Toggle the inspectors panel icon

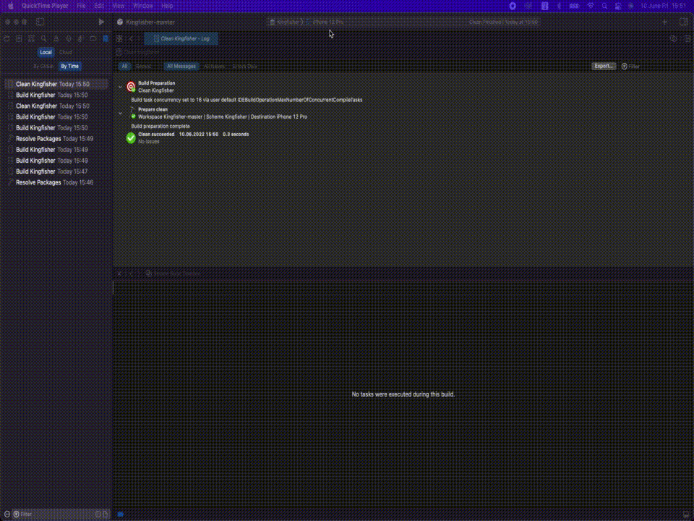tap(683, 22)
